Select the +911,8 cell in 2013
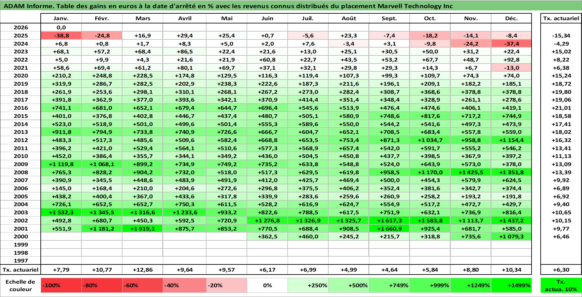Viewport: 582px width, 297px height. click(61, 132)
